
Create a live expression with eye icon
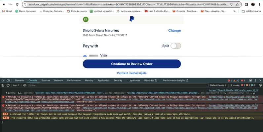[x=25, y=85]
